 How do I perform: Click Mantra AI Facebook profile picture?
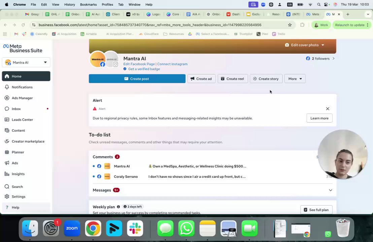coord(98,59)
